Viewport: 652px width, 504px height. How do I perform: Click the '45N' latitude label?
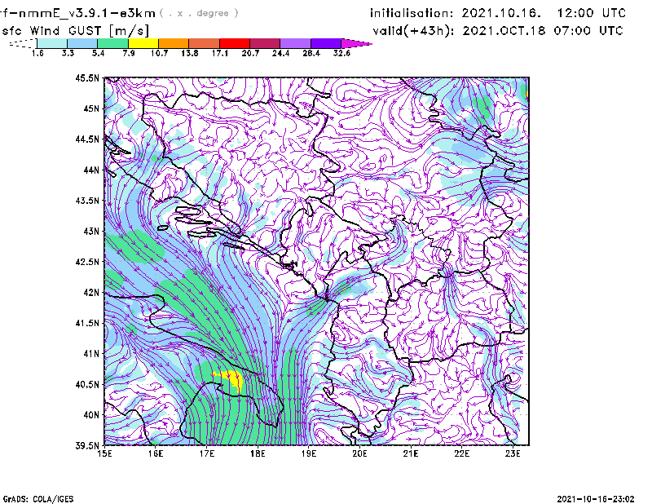[92, 108]
